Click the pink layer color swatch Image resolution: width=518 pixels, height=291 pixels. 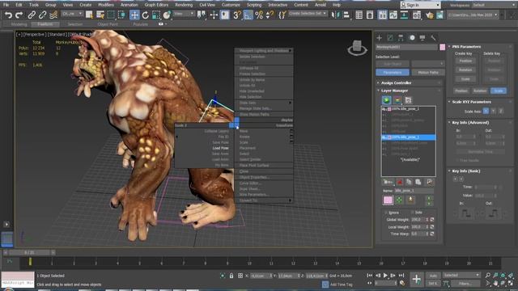coord(388,200)
